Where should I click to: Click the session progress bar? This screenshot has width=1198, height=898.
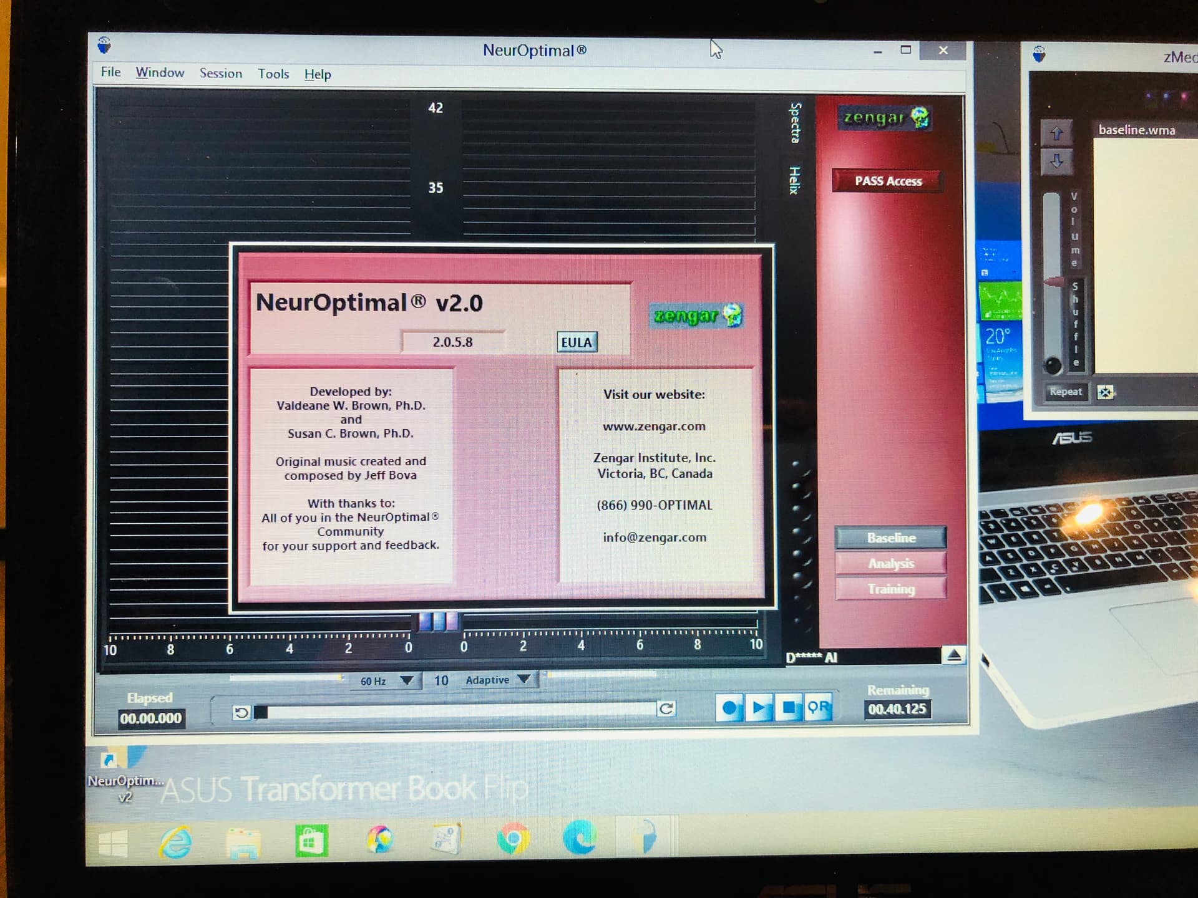(455, 710)
